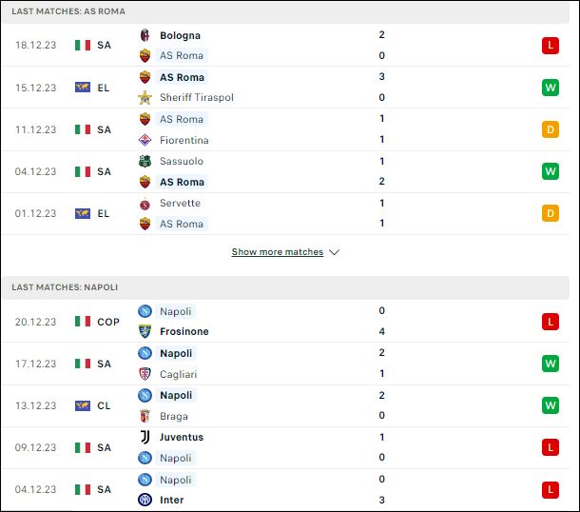
Task: Open the Napoli vs Frosinone match row
Action: pyautogui.click(x=285, y=322)
